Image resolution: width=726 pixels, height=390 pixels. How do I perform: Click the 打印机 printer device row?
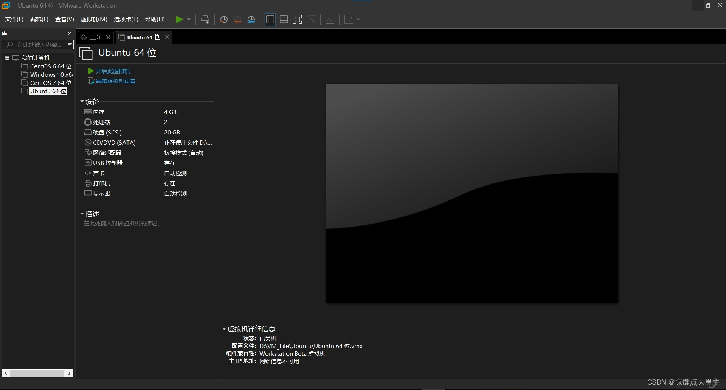148,183
